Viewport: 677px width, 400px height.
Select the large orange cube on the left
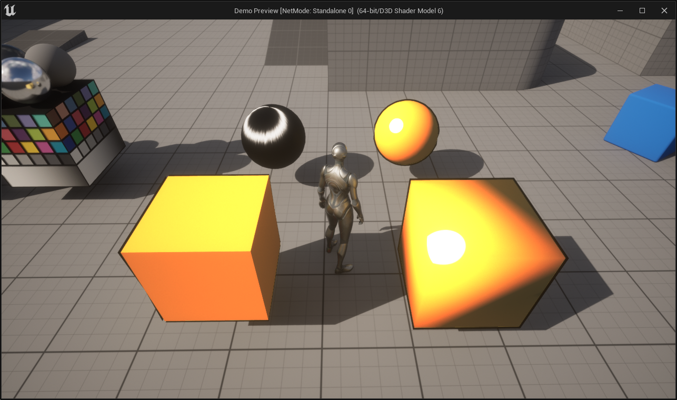tap(200, 247)
